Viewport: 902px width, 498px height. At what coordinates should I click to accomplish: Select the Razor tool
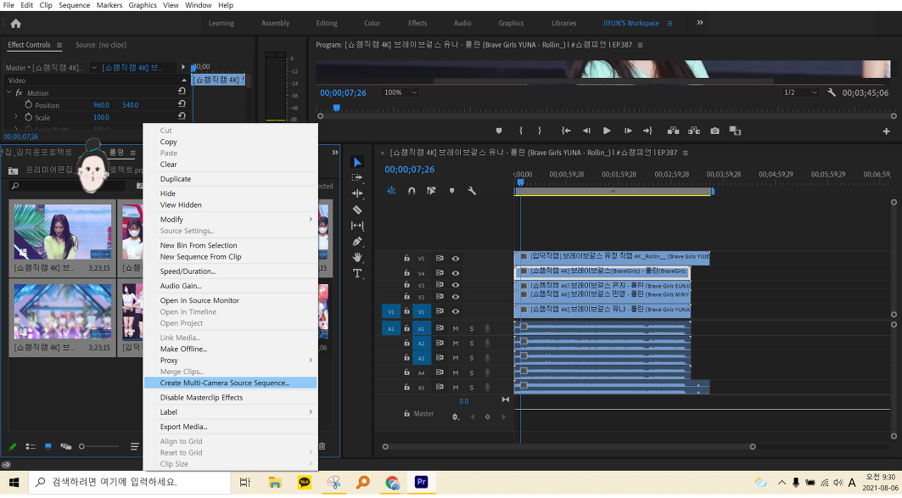(357, 210)
